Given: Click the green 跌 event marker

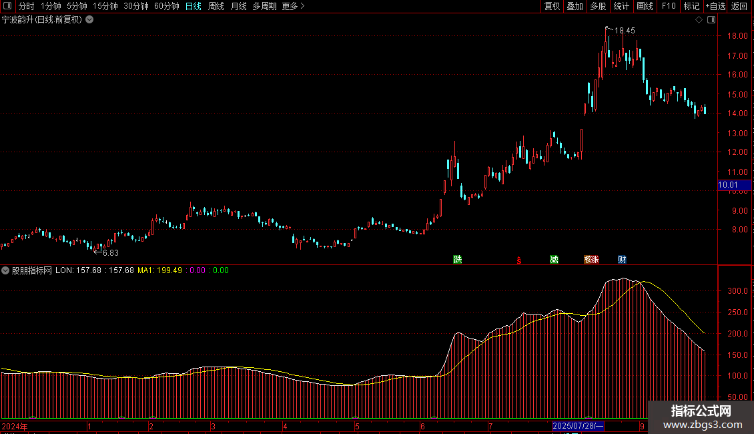Looking at the screenshot, I should click(457, 260).
